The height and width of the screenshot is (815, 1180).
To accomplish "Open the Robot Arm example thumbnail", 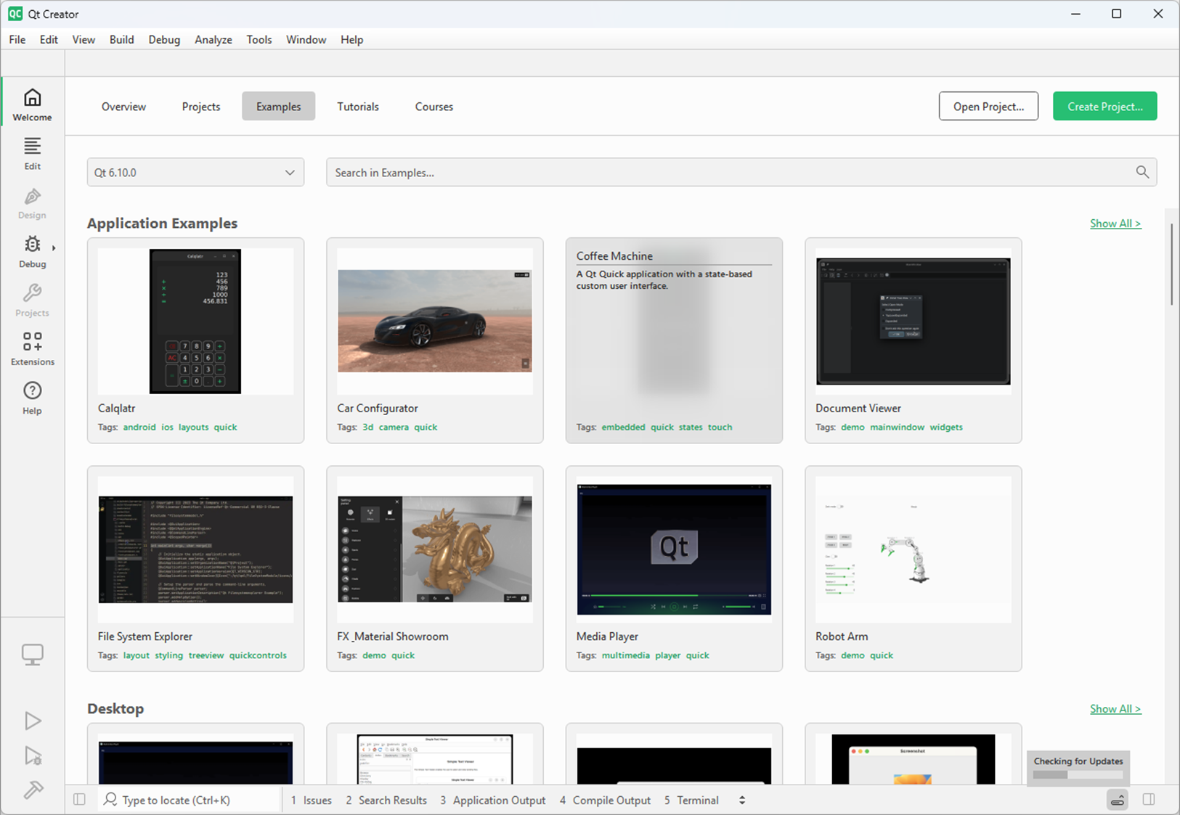I will pos(914,549).
